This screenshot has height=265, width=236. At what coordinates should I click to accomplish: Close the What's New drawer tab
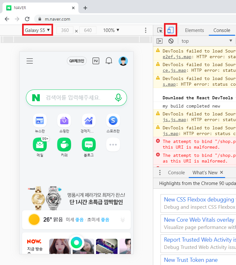click(x=222, y=172)
